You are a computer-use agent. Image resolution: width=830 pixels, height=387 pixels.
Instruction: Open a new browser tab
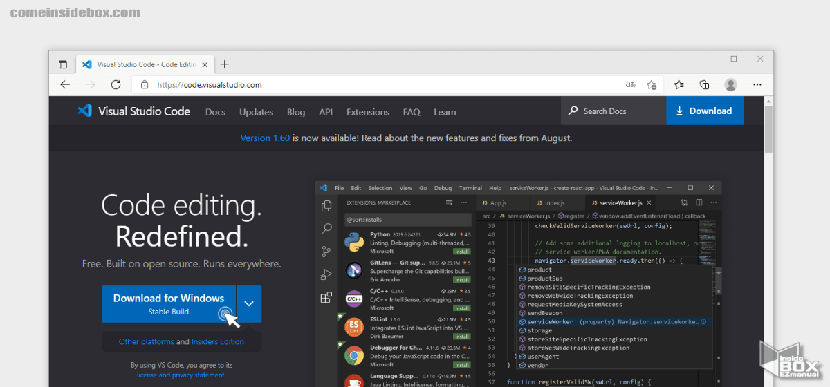tap(224, 64)
